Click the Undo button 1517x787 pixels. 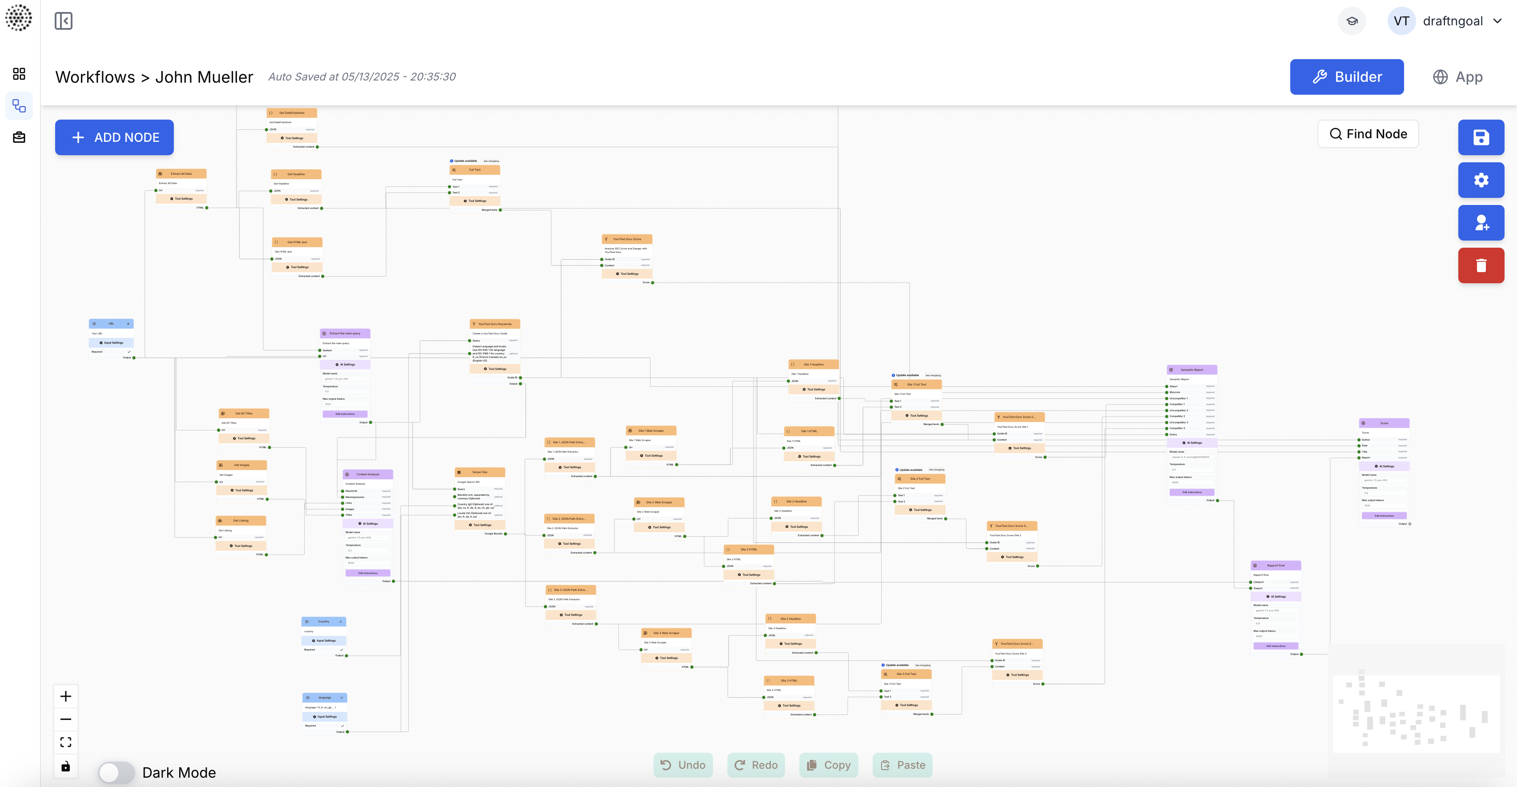click(682, 765)
